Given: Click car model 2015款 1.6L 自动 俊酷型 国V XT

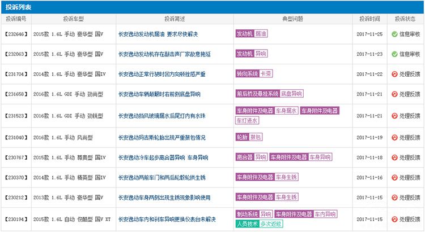Looking at the screenshot, I should [x=72, y=220].
